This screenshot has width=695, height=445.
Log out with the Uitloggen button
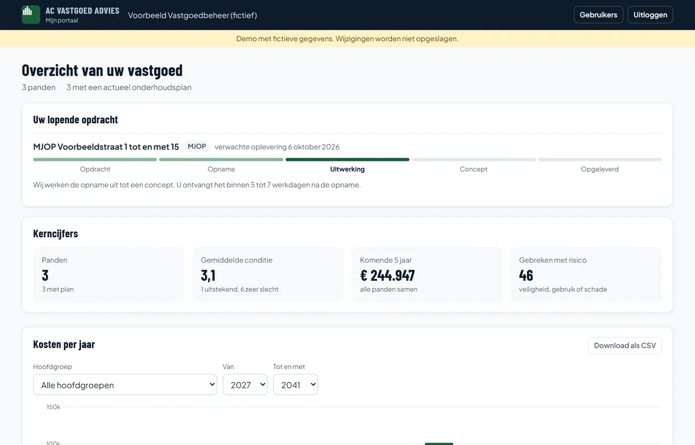coord(650,14)
